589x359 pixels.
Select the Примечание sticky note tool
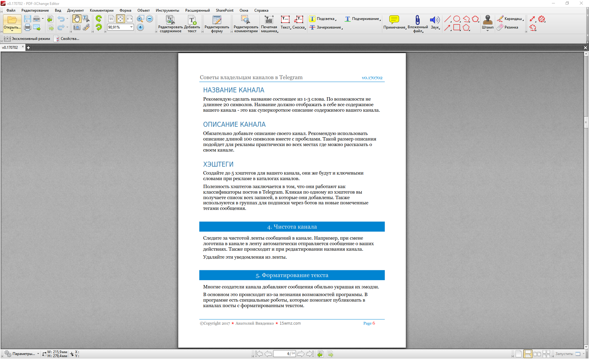tap(394, 23)
